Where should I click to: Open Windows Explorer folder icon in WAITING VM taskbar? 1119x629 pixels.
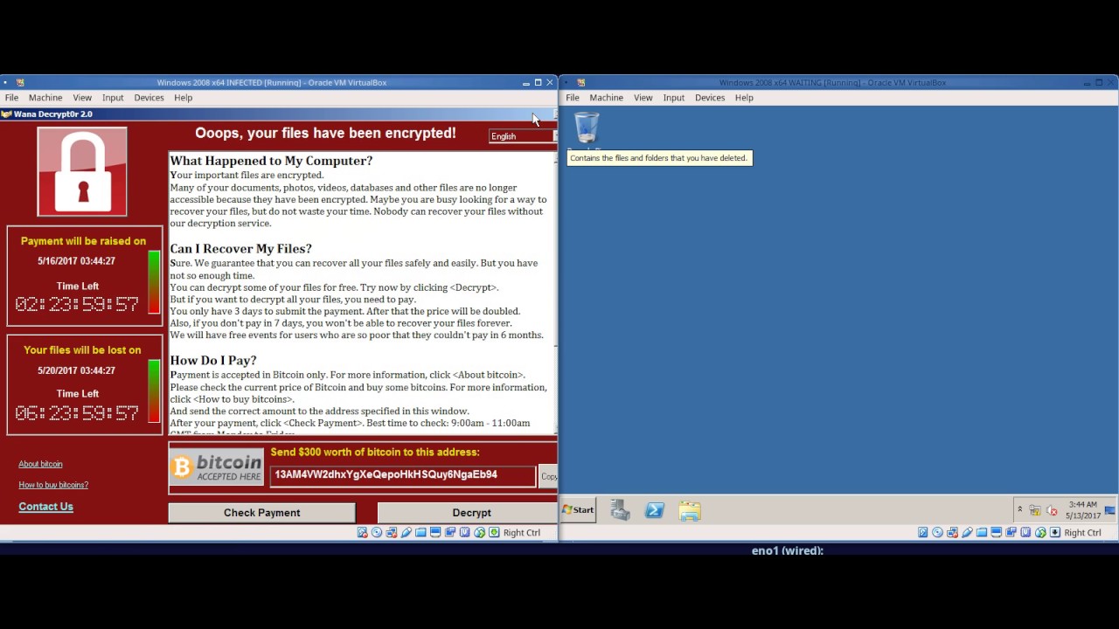pyautogui.click(x=690, y=510)
